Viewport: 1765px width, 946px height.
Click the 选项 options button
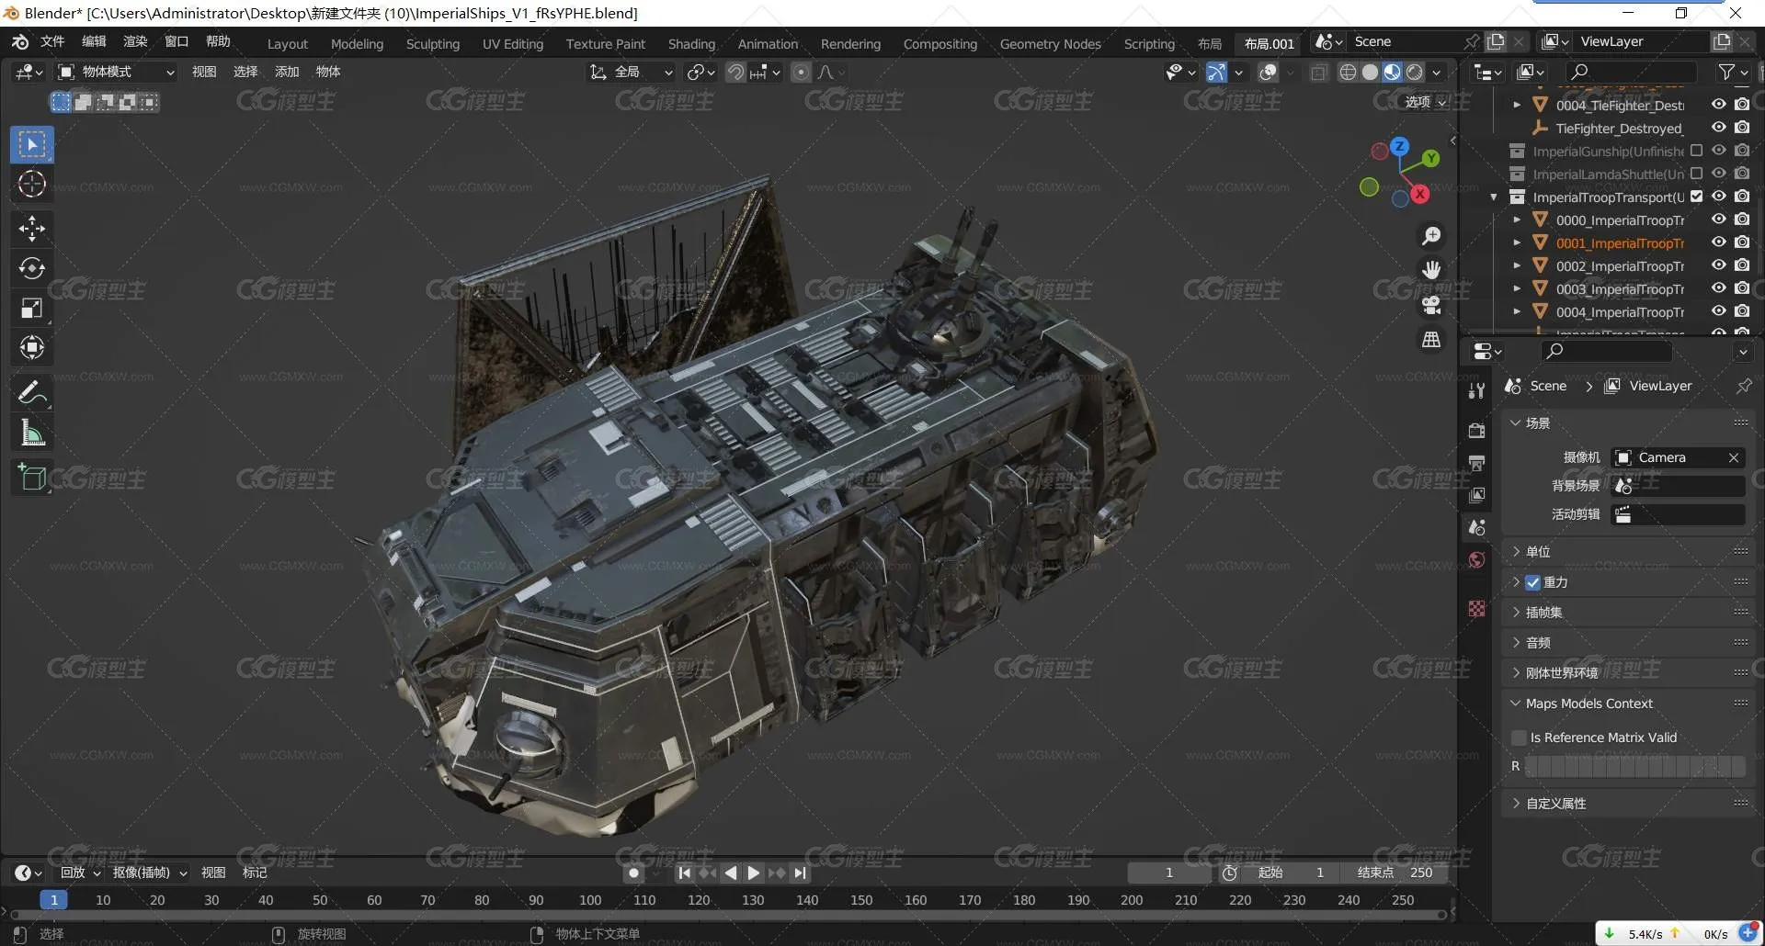point(1426,102)
